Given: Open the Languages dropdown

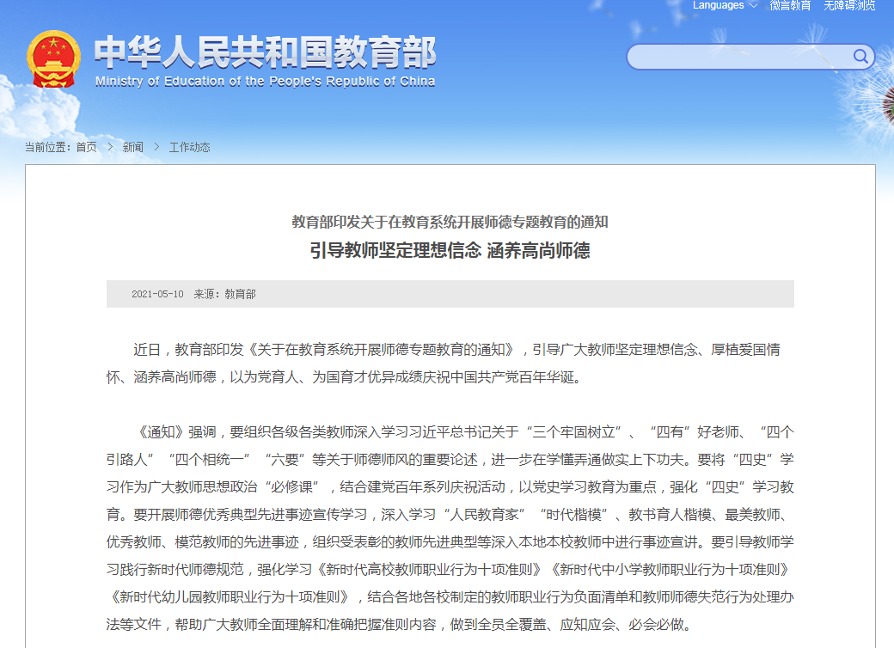Looking at the screenshot, I should coord(725,6).
